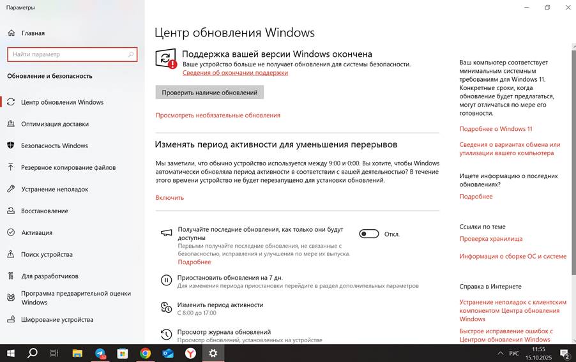Screen dimensions: 576x362
Task: Click the Оптимизация доставки sidebar icon
Action: (11, 124)
